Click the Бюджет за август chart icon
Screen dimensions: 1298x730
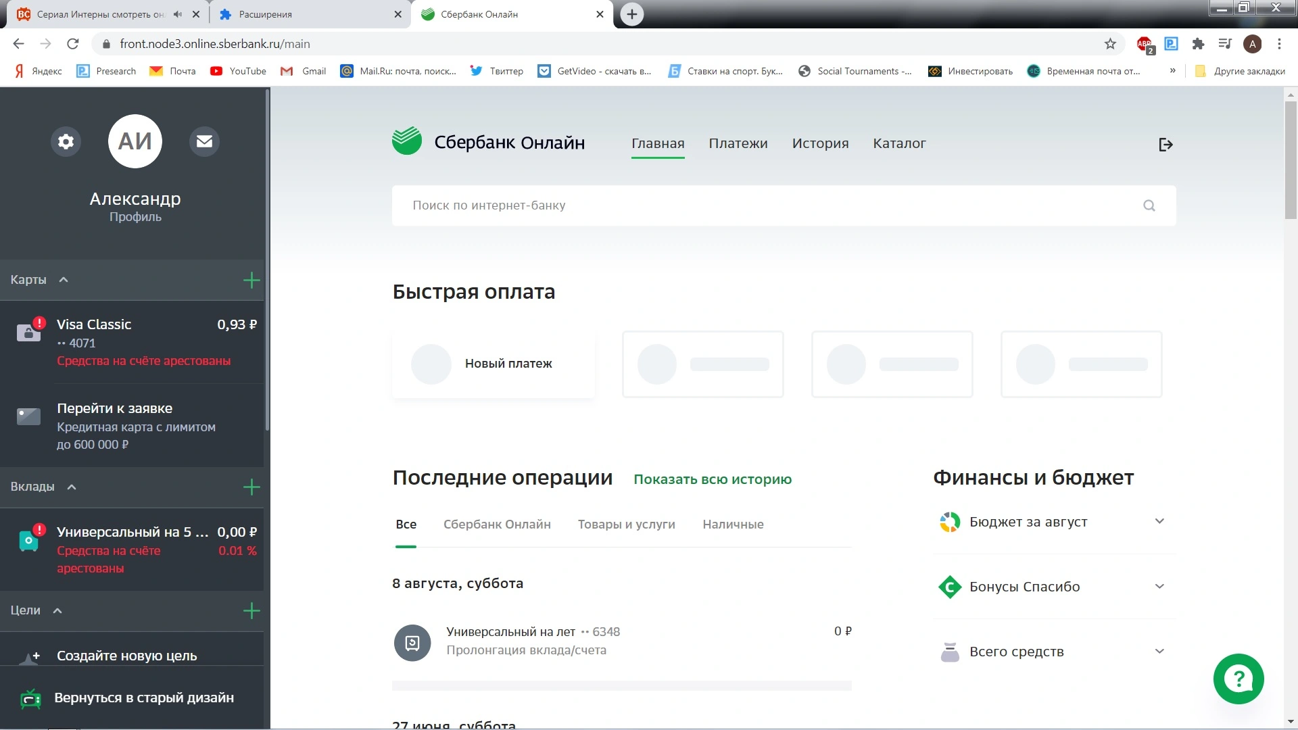click(x=950, y=522)
